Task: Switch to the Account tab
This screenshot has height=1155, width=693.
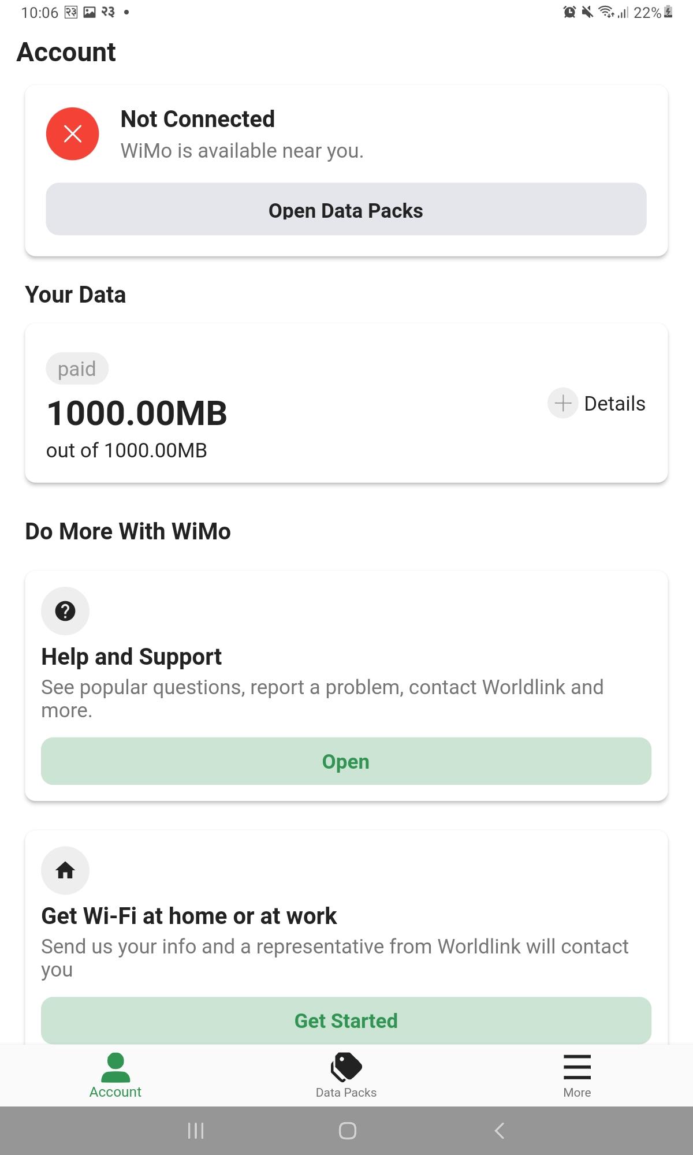Action: [x=115, y=1075]
